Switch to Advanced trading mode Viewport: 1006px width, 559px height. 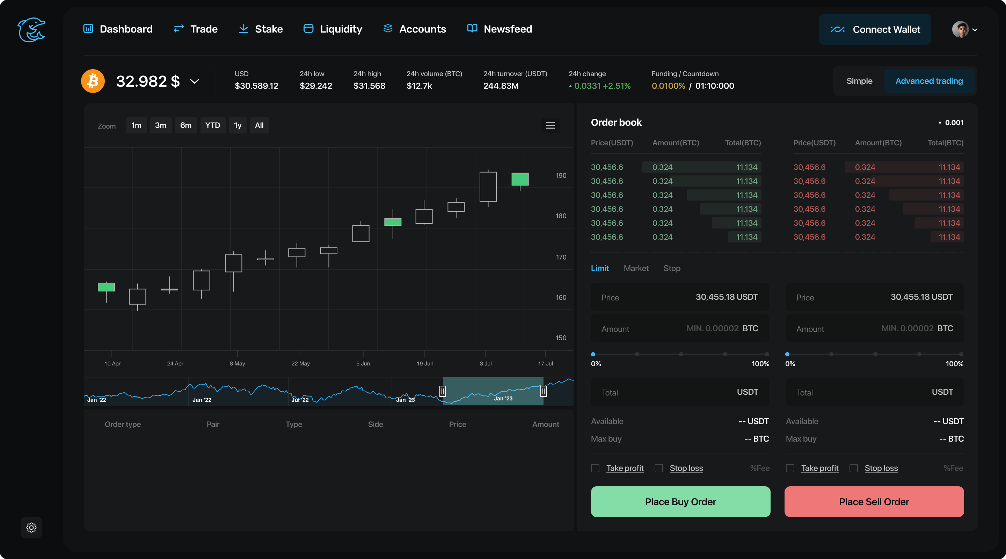pos(930,81)
